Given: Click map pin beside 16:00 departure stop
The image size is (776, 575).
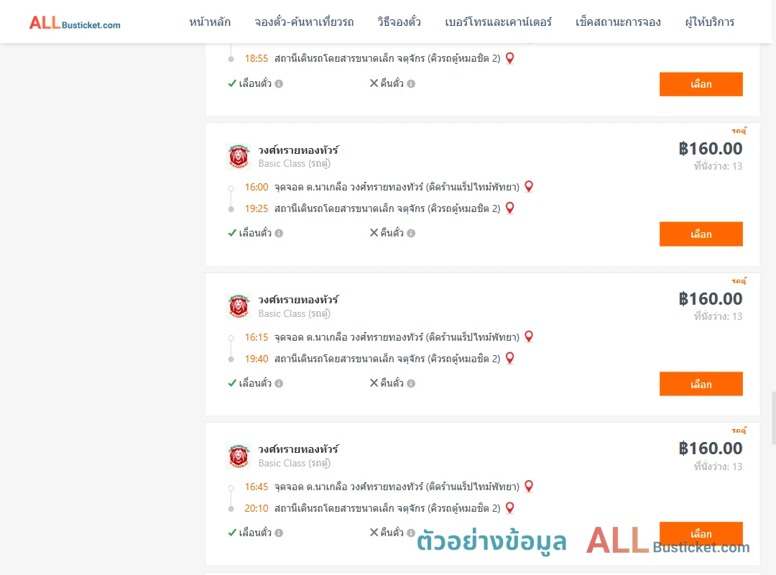Looking at the screenshot, I should (529, 187).
